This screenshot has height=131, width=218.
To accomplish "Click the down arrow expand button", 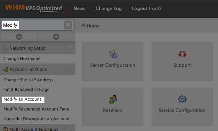I will pos(56,37).
